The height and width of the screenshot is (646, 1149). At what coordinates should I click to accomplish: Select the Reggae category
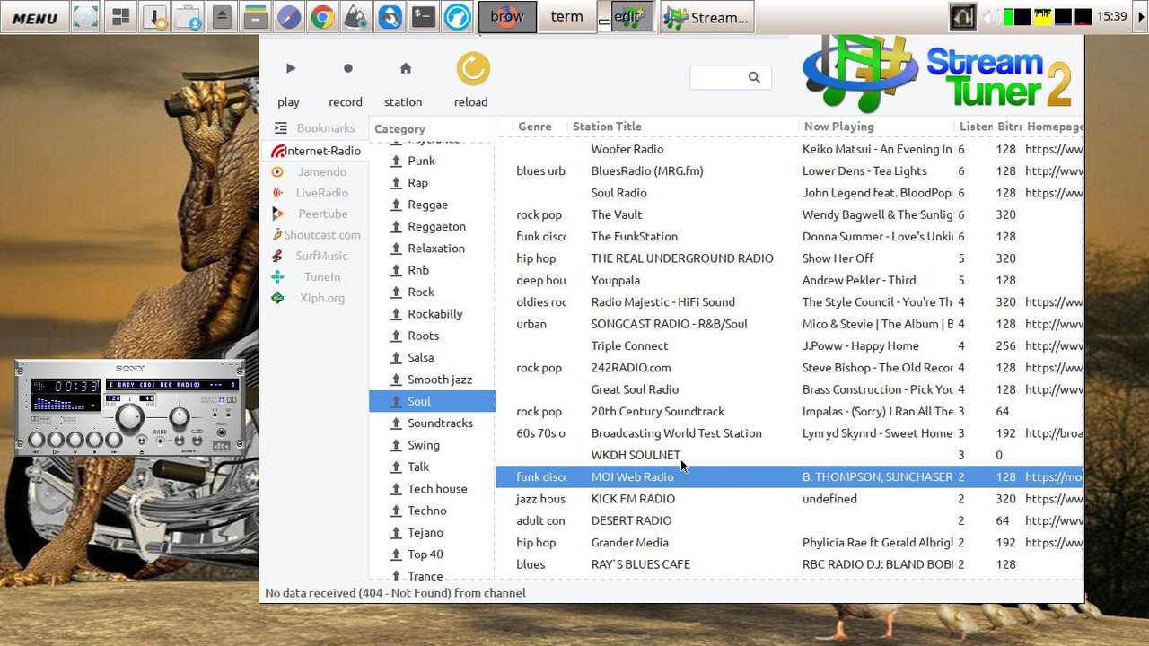point(432,205)
